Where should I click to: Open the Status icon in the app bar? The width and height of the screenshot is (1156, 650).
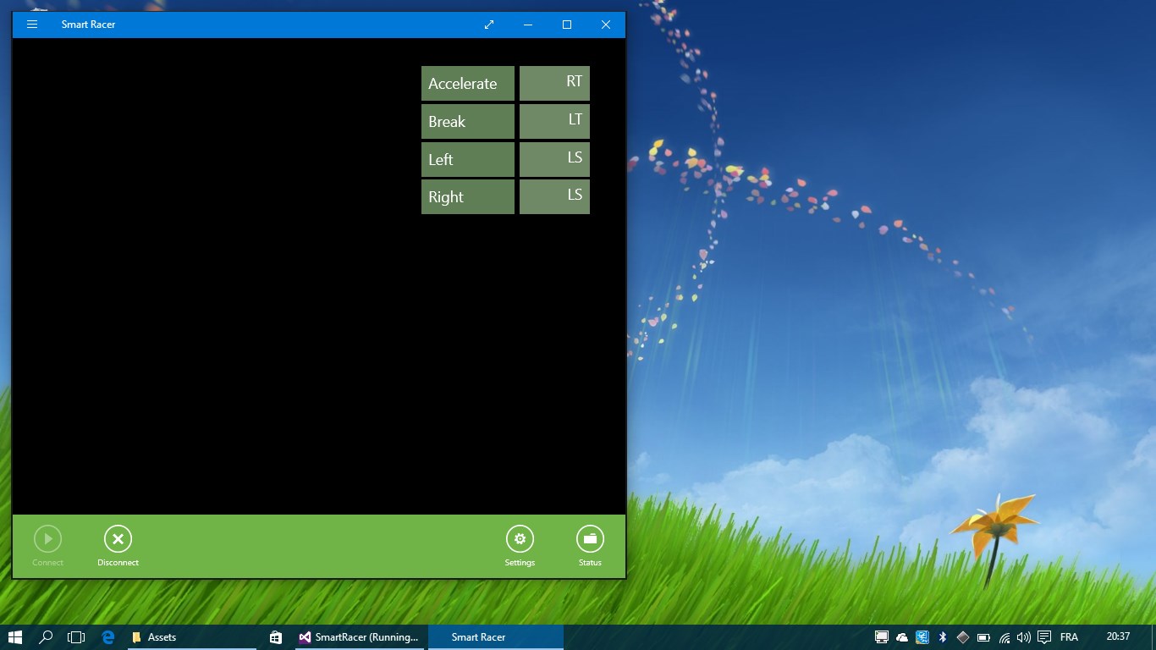point(590,539)
